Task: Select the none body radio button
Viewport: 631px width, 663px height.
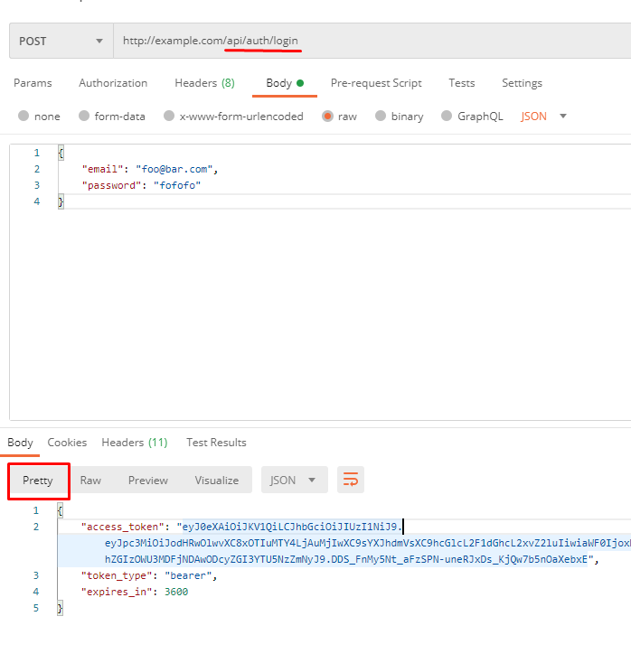Action: coord(24,117)
